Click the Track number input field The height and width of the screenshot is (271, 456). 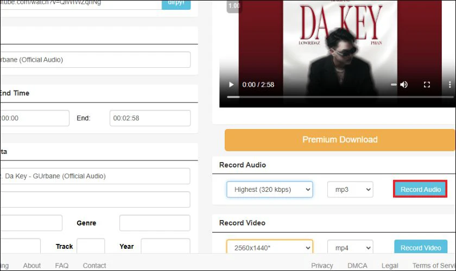click(x=91, y=246)
